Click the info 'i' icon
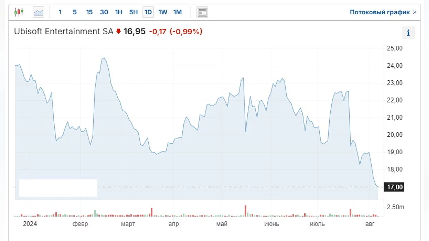 408,33
